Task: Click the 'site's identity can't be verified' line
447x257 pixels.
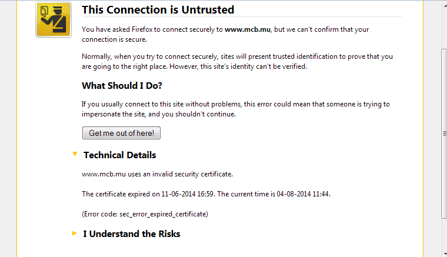Action: [x=194, y=66]
